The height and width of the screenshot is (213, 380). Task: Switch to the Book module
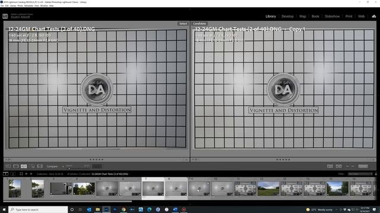pyautogui.click(x=315, y=16)
